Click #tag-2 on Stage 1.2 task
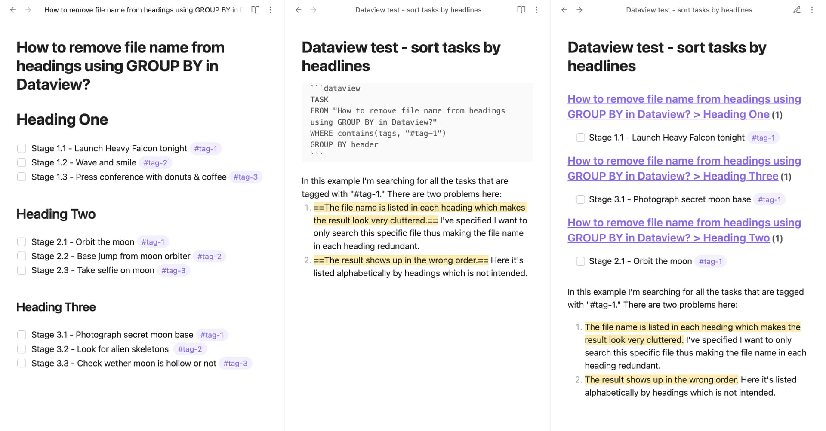The image size is (826, 431). pos(155,163)
